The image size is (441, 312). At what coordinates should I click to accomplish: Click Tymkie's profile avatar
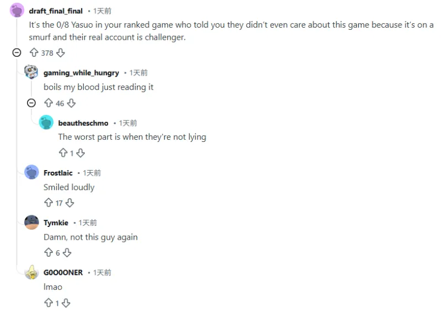point(32,223)
